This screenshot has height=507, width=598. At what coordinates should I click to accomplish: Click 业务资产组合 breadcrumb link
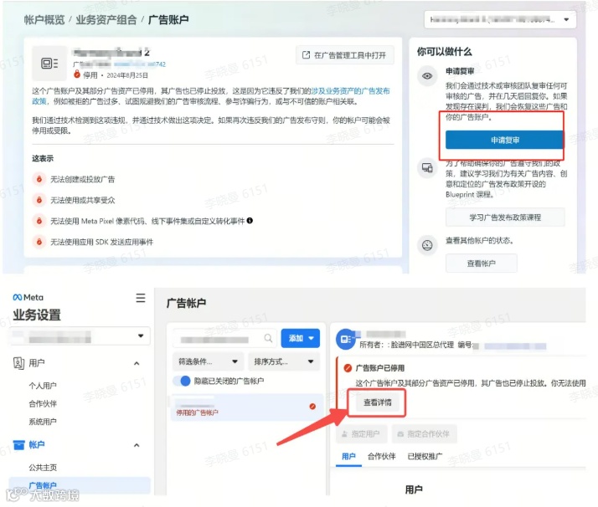pos(106,20)
